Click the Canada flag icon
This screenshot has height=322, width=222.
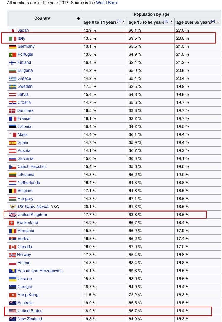(x=13, y=247)
